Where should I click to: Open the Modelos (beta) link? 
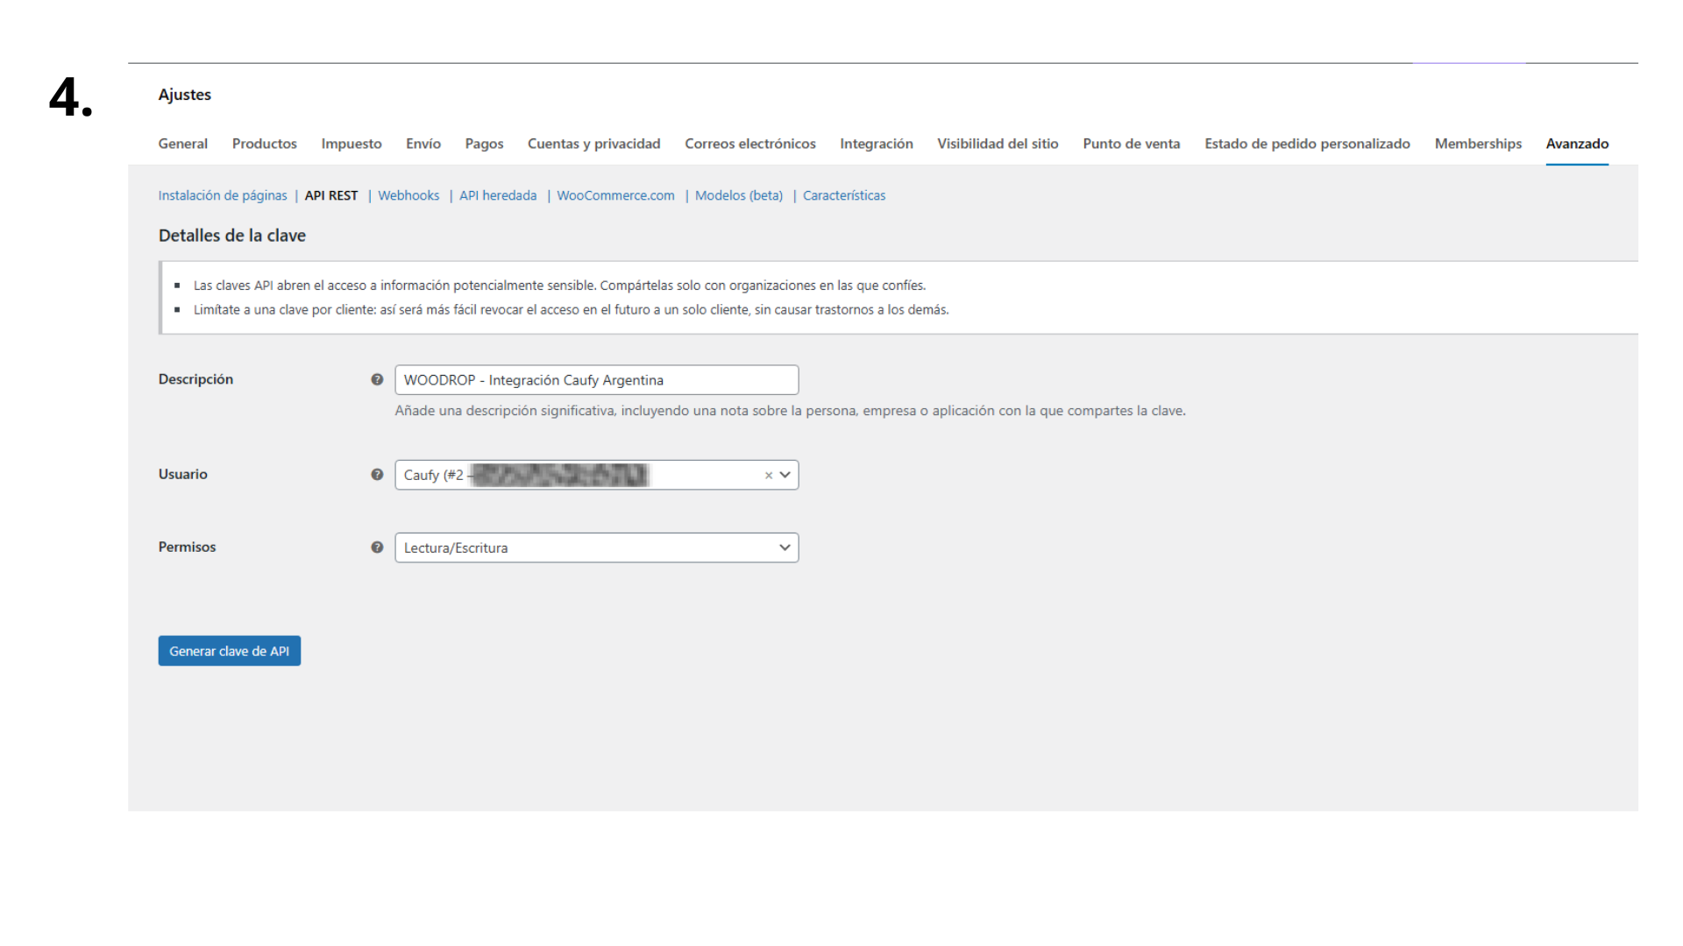click(738, 195)
